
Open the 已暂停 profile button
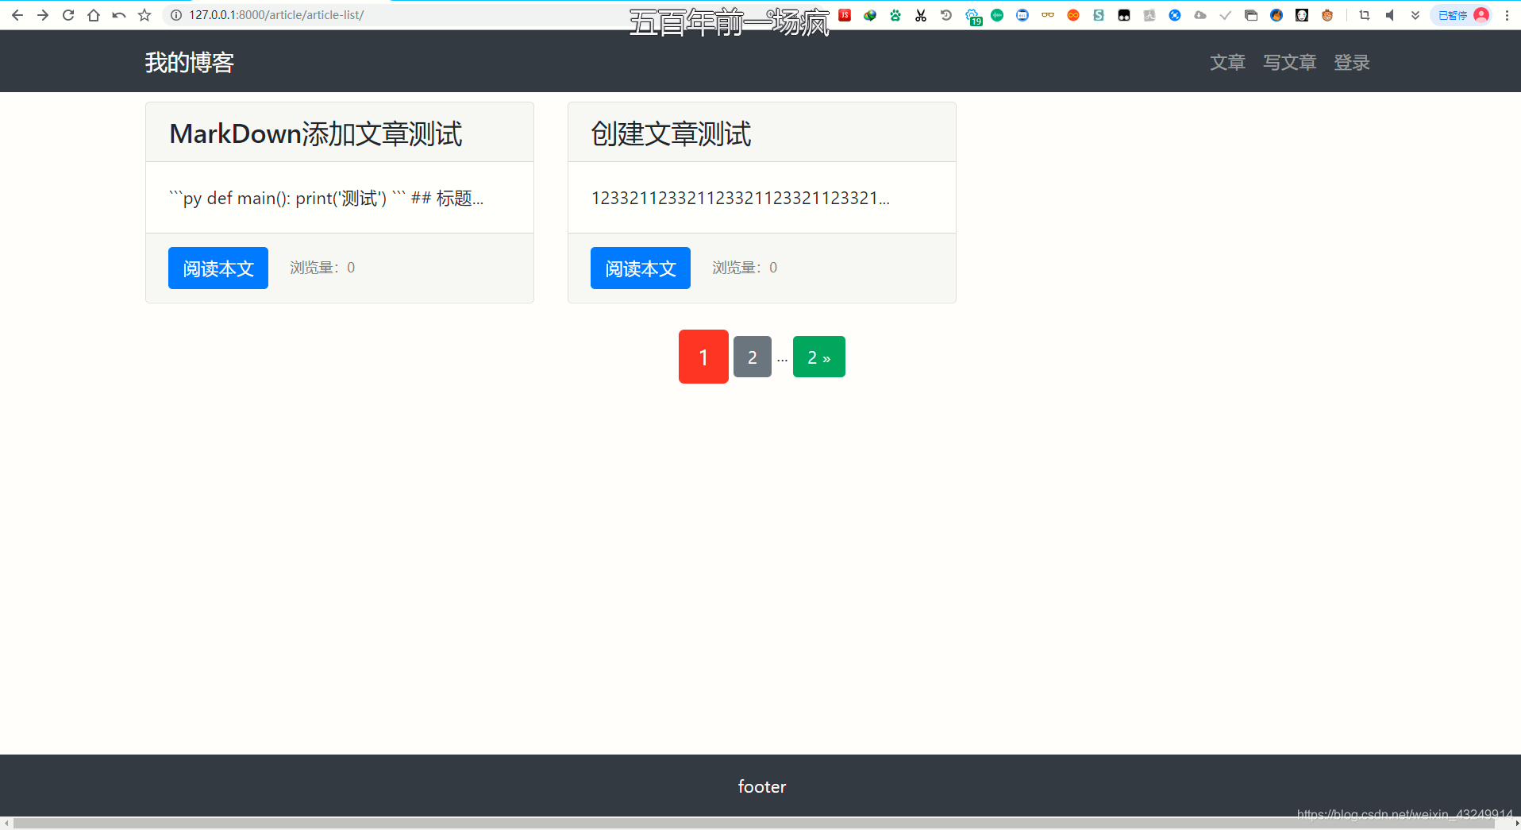[x=1461, y=15]
